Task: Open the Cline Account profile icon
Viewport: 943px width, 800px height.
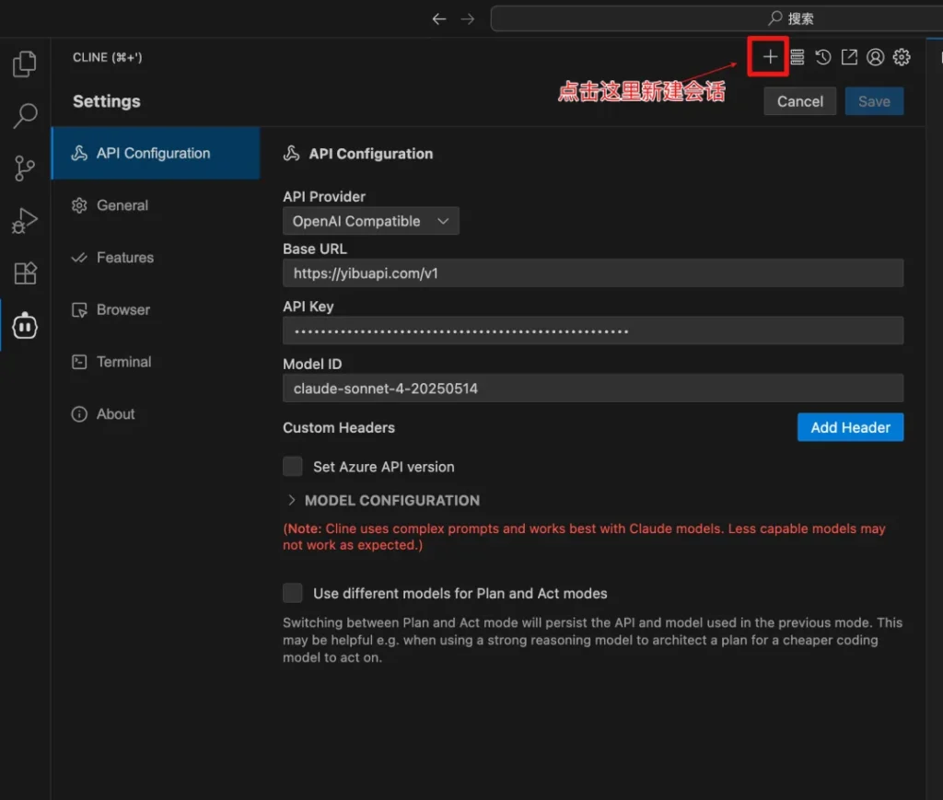Action: coord(876,57)
